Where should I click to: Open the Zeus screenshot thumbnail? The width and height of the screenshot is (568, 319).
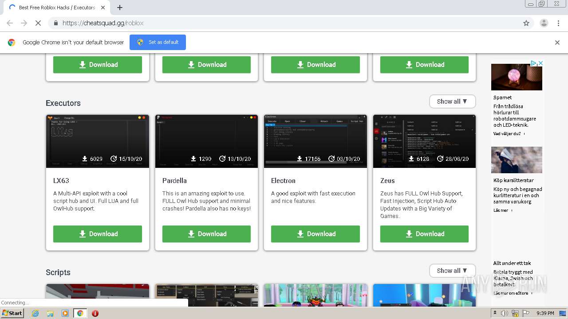click(424, 141)
